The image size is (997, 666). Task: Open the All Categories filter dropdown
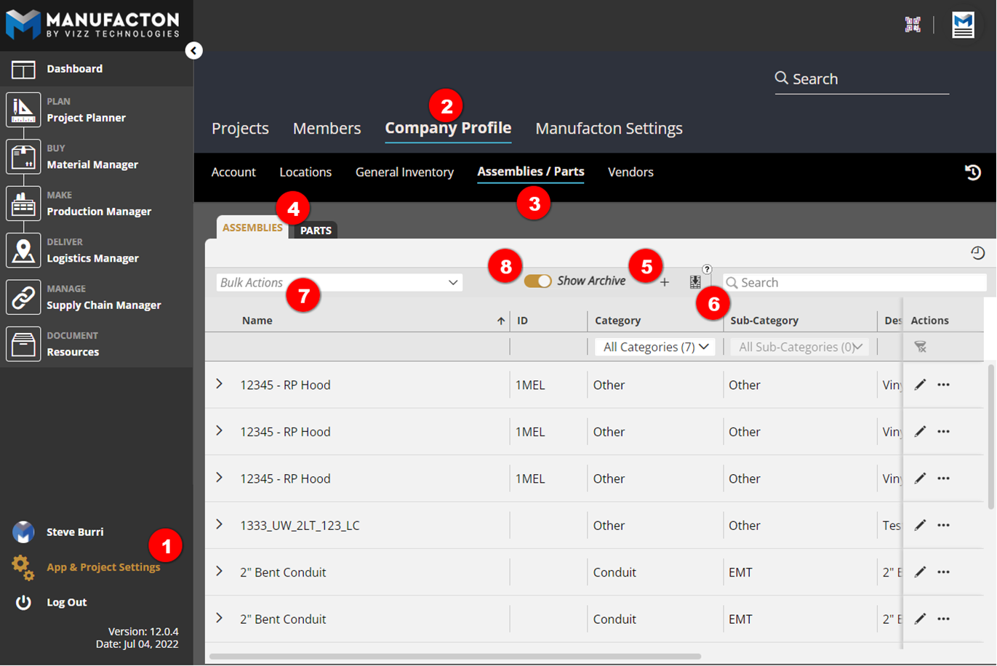pos(654,347)
